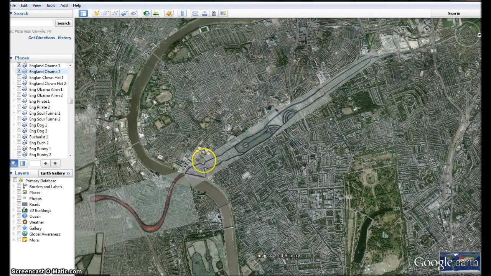The height and width of the screenshot is (276, 491).
Task: Expand the Borders and Labels layer
Action: (x=13, y=187)
